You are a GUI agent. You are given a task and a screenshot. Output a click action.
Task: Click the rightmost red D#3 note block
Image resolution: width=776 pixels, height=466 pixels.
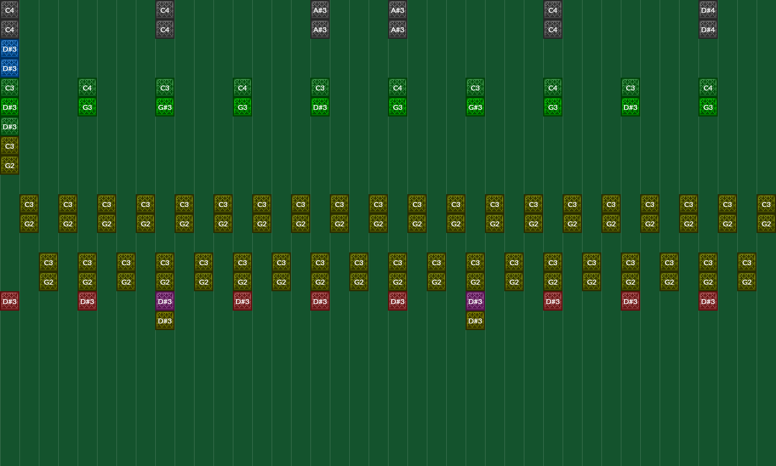708,302
